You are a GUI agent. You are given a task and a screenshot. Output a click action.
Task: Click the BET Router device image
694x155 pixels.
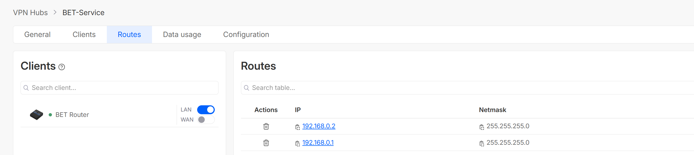pos(37,115)
